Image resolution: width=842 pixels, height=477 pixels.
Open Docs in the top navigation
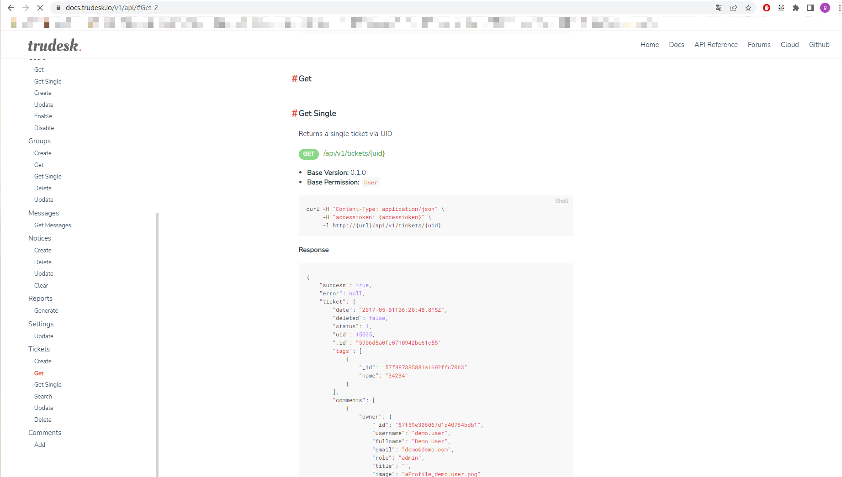(x=677, y=45)
